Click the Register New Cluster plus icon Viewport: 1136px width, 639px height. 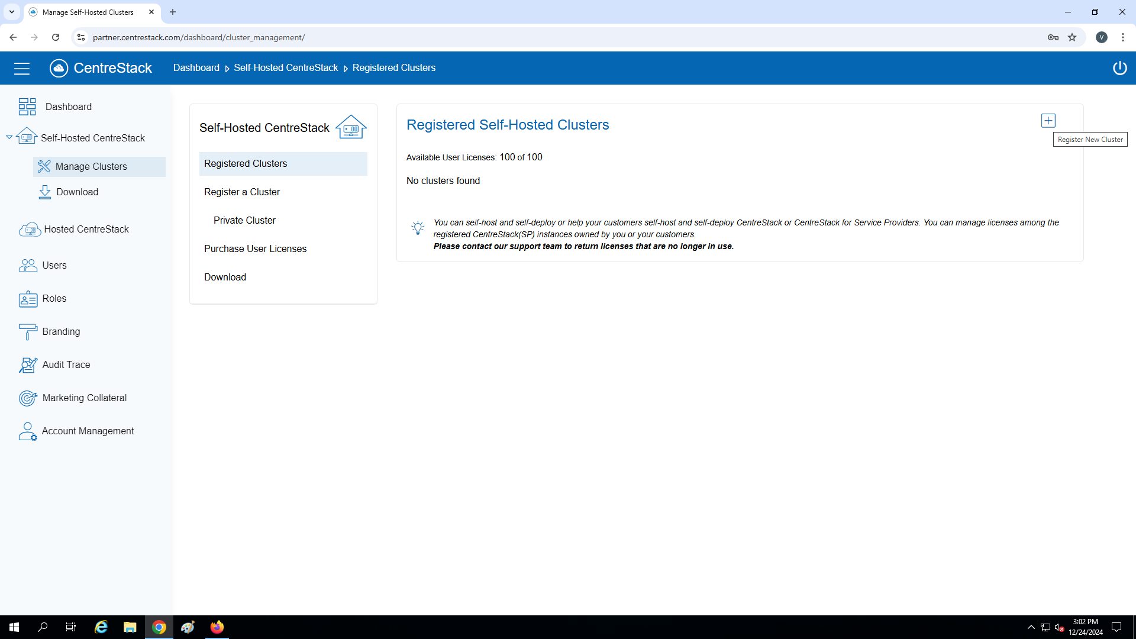point(1048,121)
